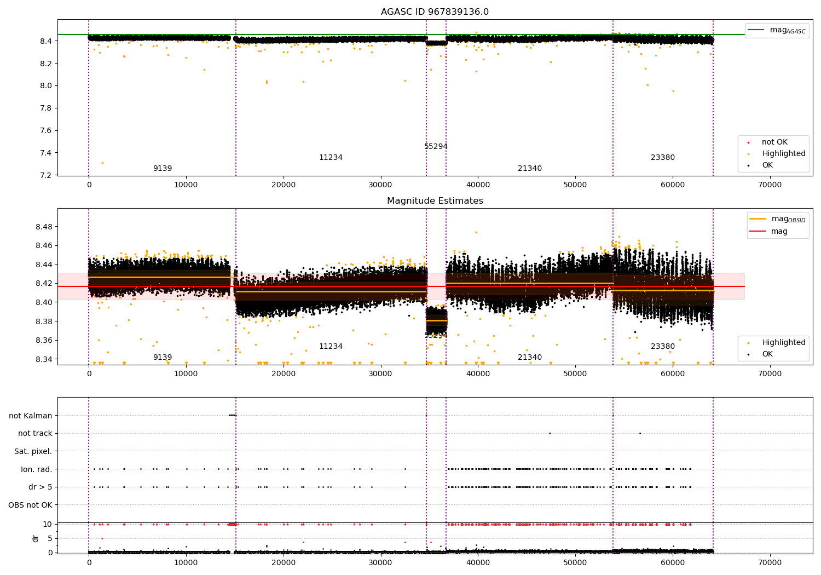
Task: Click the "AGASC ID 967839136.0" plot title
Action: [x=435, y=12]
